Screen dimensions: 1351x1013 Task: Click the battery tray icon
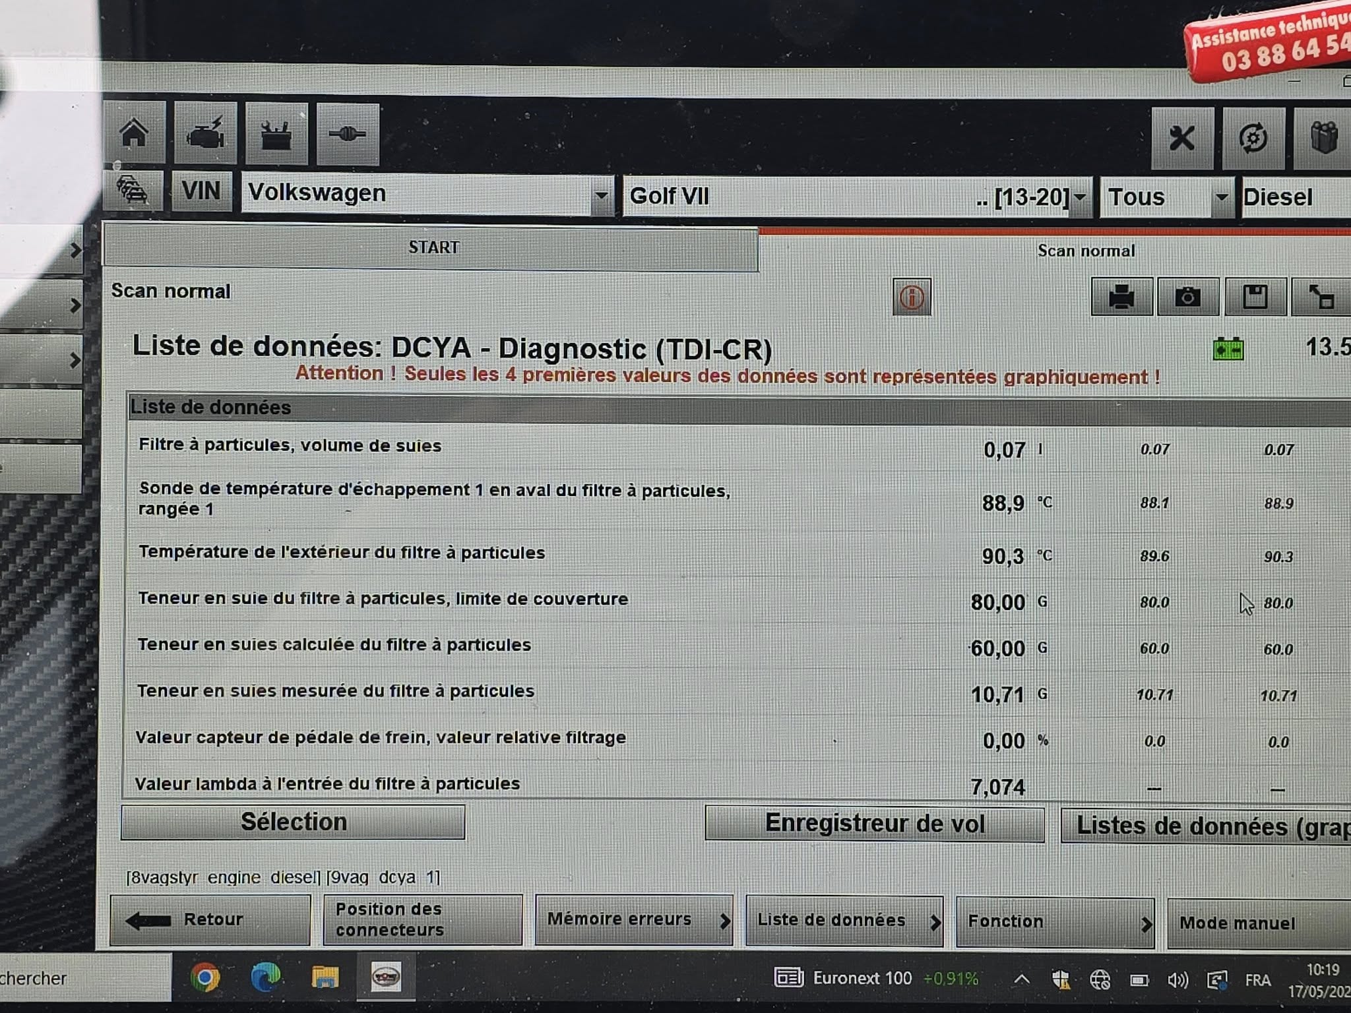coord(1139,980)
